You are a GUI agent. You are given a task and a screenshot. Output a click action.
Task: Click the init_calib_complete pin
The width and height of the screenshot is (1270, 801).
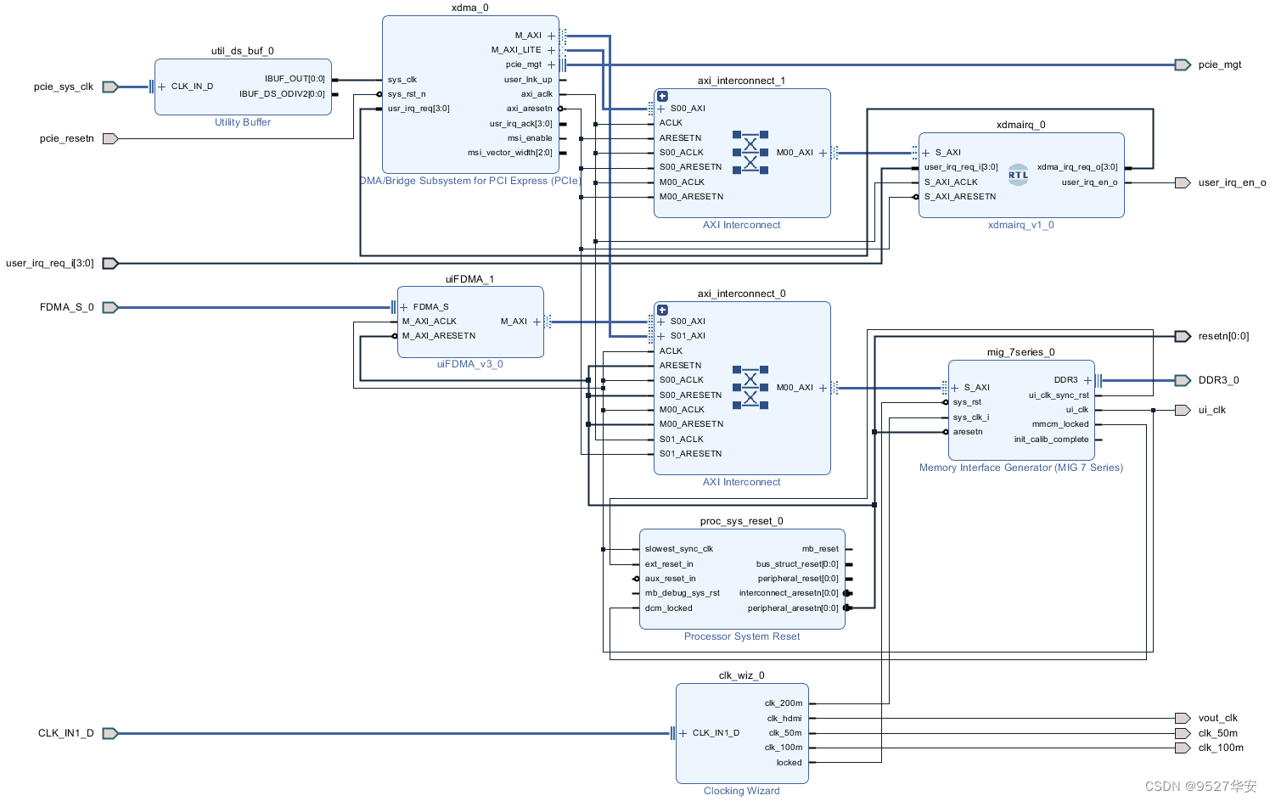tap(1051, 440)
